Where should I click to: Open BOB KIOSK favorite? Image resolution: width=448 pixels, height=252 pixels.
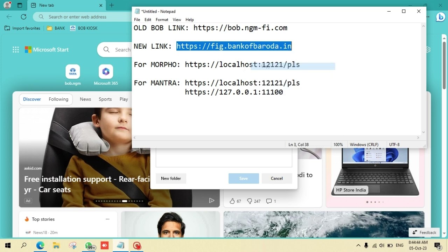point(84,28)
